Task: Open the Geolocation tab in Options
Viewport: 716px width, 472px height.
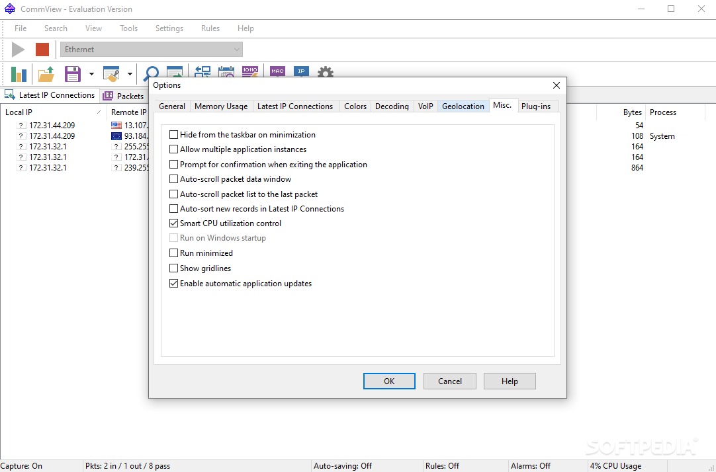Action: pyautogui.click(x=463, y=106)
